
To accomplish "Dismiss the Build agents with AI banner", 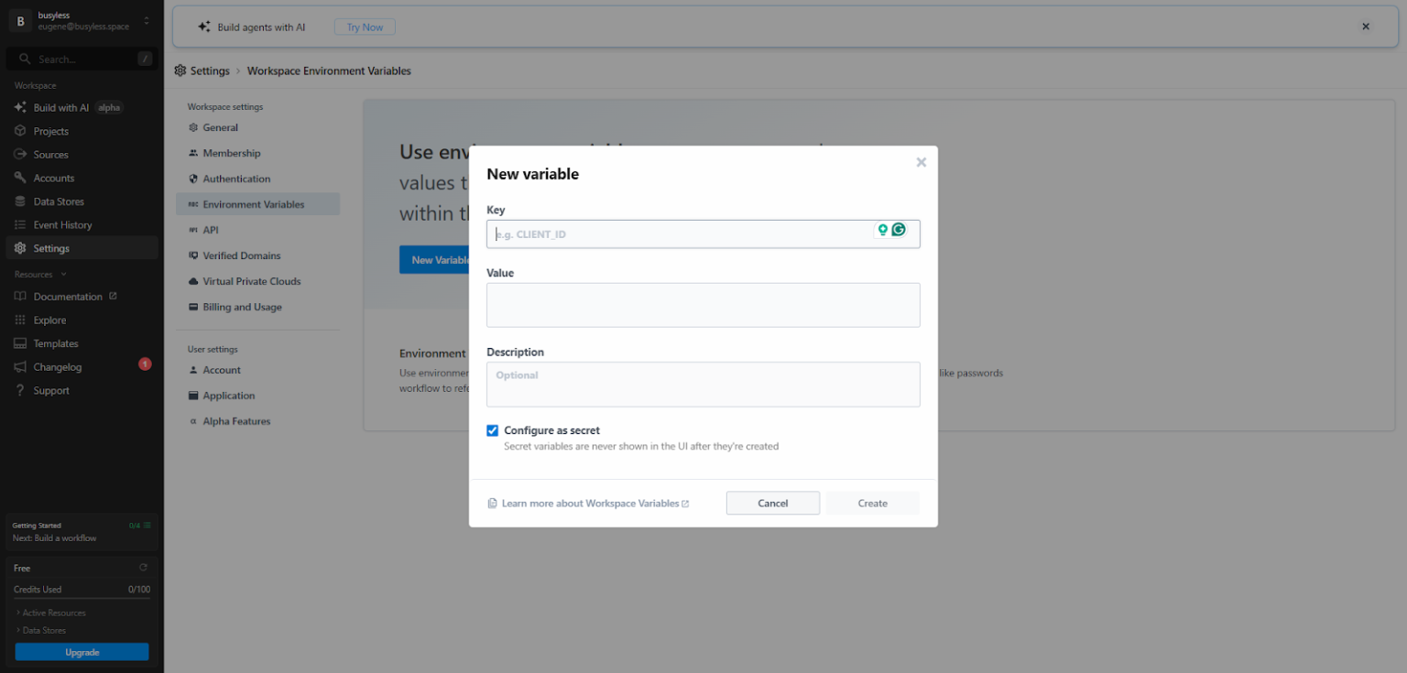I will 1366,27.
